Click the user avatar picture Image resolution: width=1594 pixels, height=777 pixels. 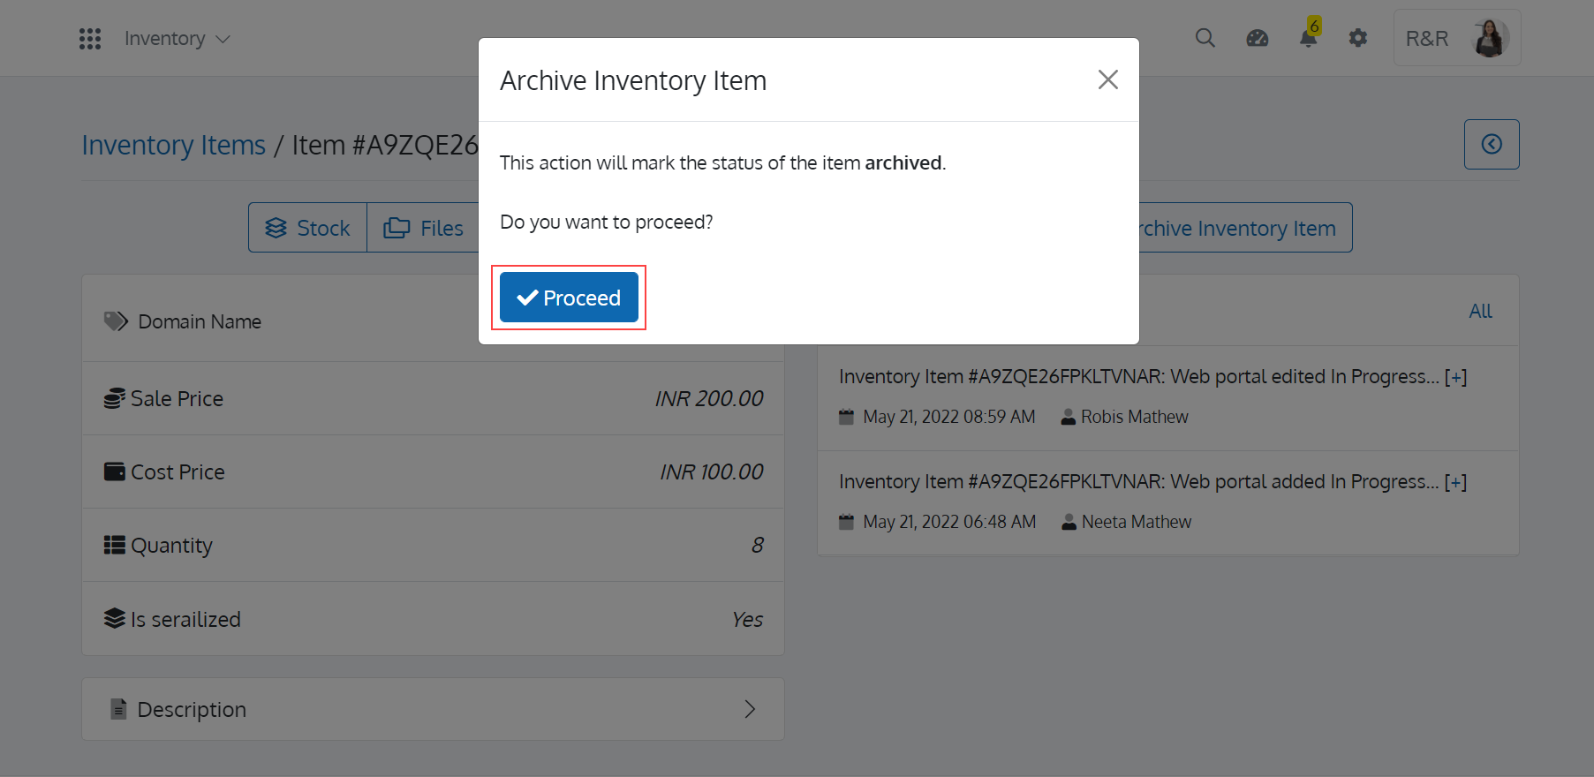1490,38
